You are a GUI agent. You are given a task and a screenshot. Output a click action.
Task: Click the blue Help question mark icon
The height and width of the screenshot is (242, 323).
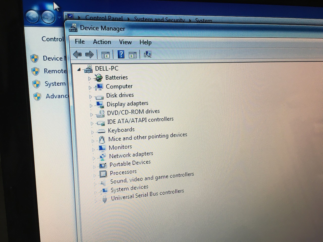[121, 54]
